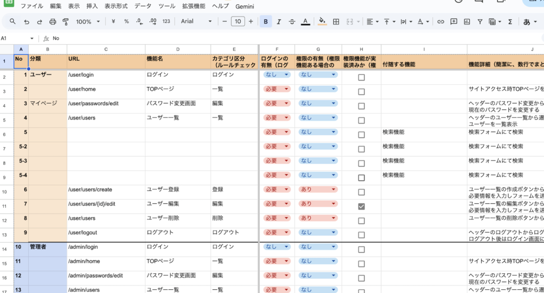The image size is (544, 293).
Task: Check the checkbox in row 2 column H
Action: (361, 77)
